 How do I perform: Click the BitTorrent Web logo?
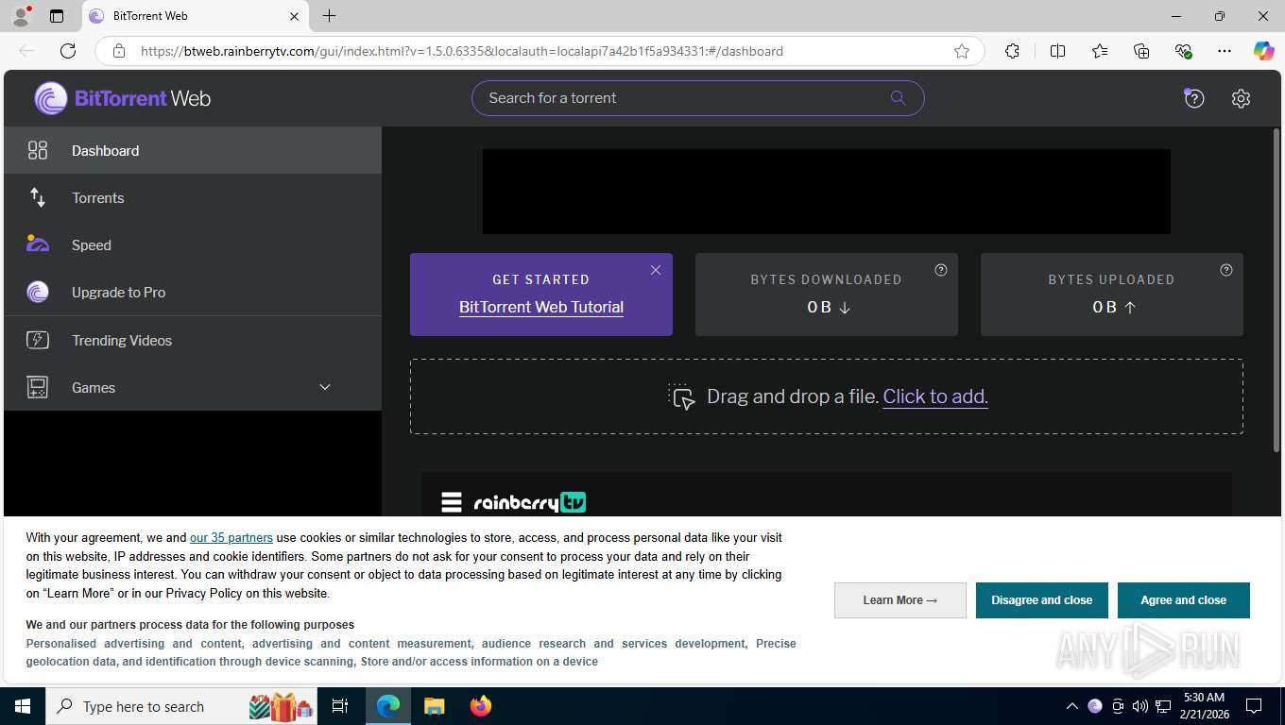tap(123, 98)
